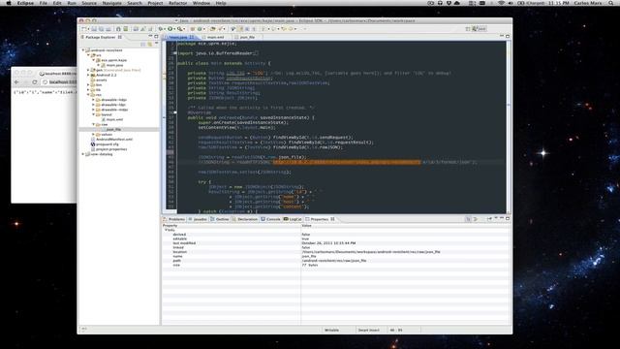Image resolution: width=620 pixels, height=349 pixels.
Task: Open the Android Virtual Device Manager icon
Action: tap(126, 29)
